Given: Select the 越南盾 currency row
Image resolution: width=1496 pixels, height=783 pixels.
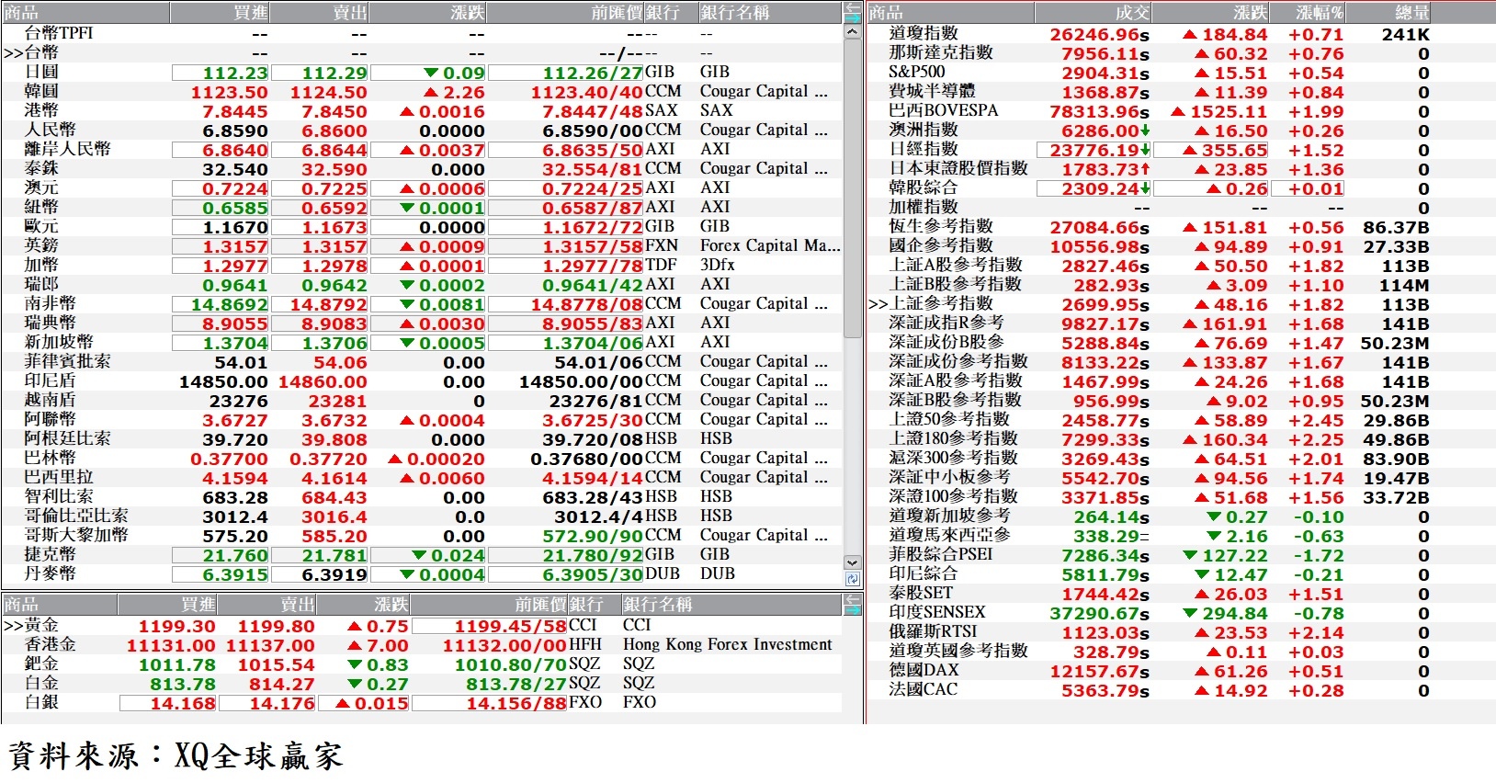Looking at the screenshot, I should tap(422, 400).
